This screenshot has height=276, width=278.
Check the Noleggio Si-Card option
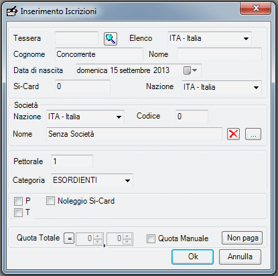(x=50, y=201)
